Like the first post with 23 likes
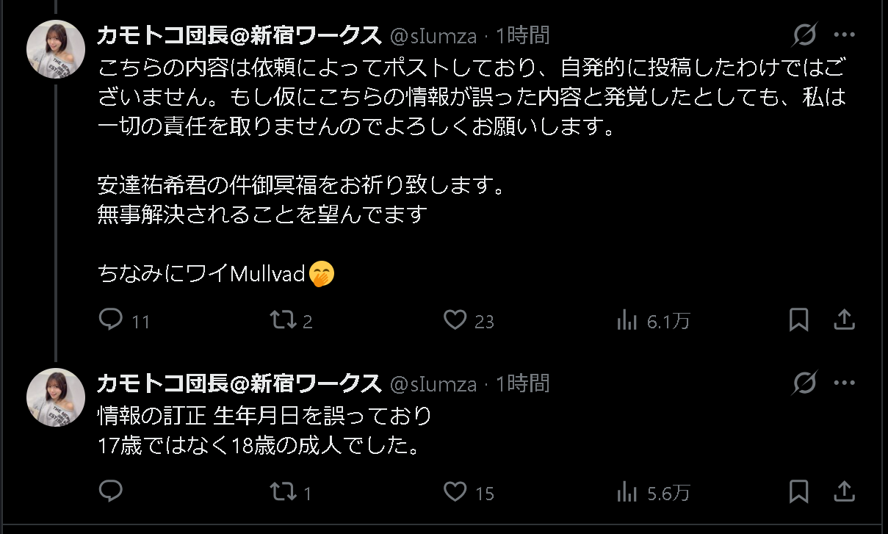 (x=455, y=320)
